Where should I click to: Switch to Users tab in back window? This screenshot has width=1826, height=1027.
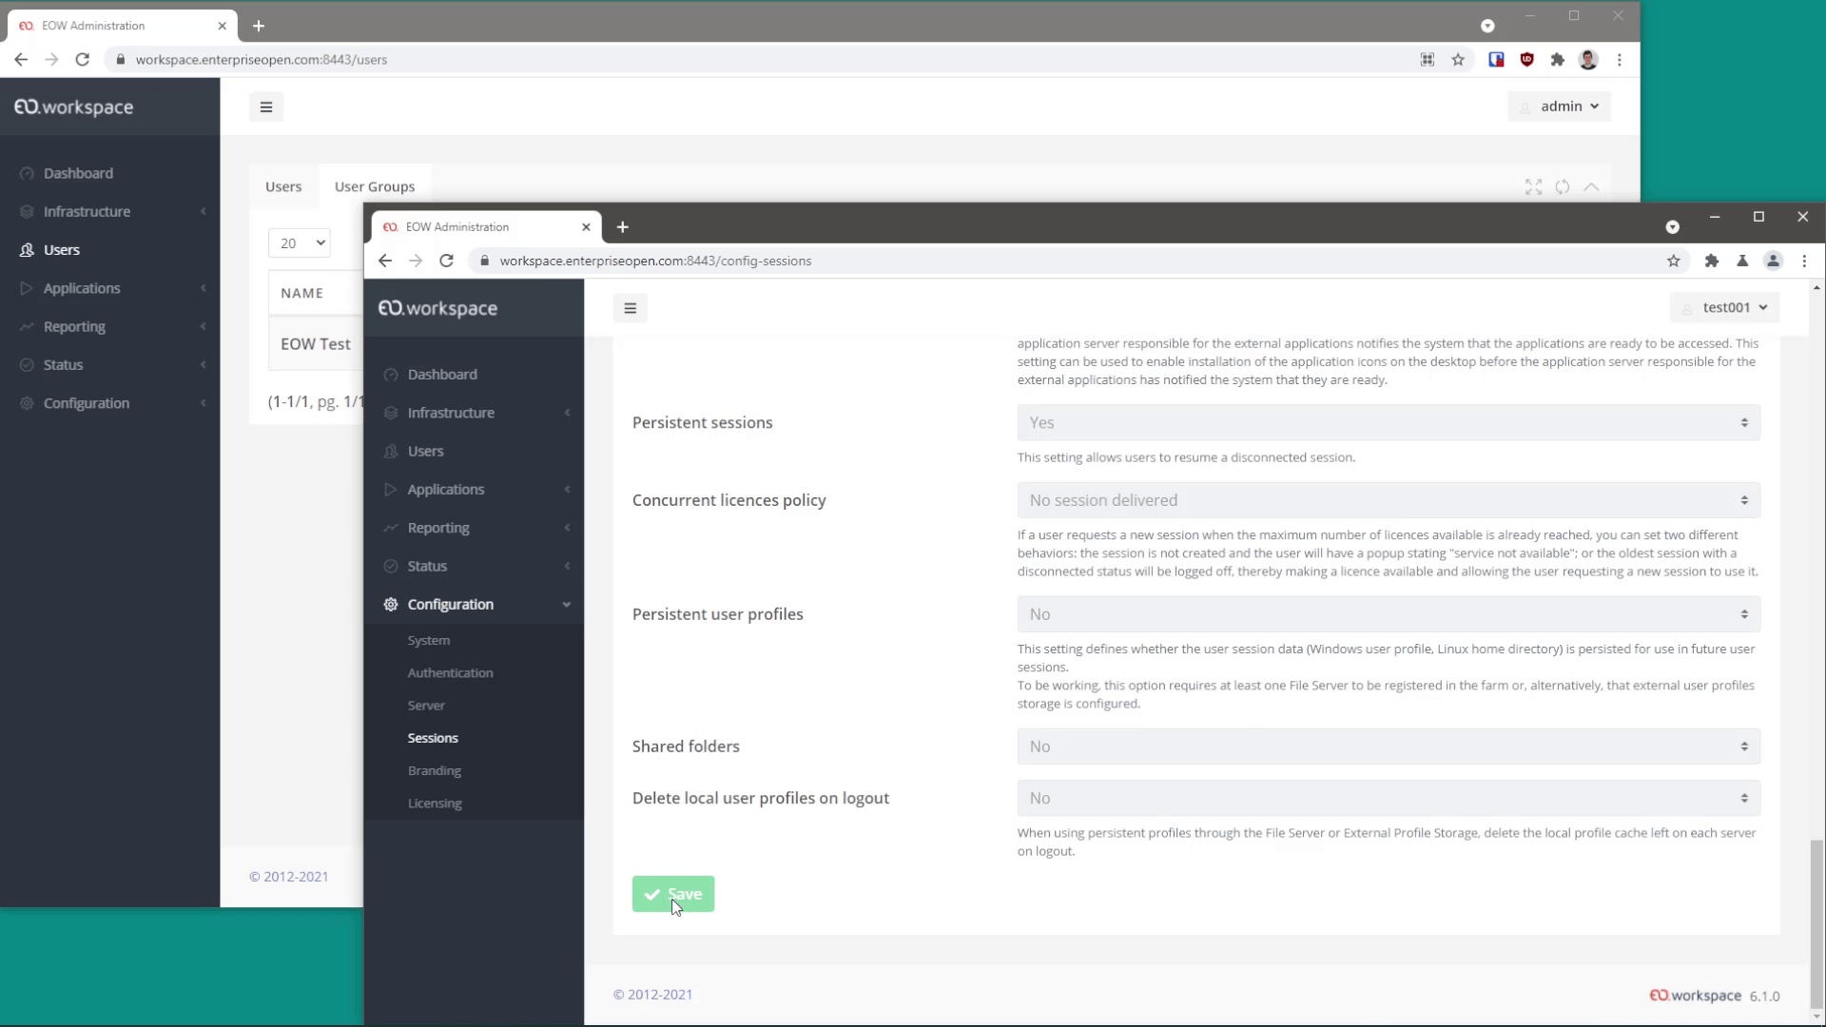coord(283,186)
